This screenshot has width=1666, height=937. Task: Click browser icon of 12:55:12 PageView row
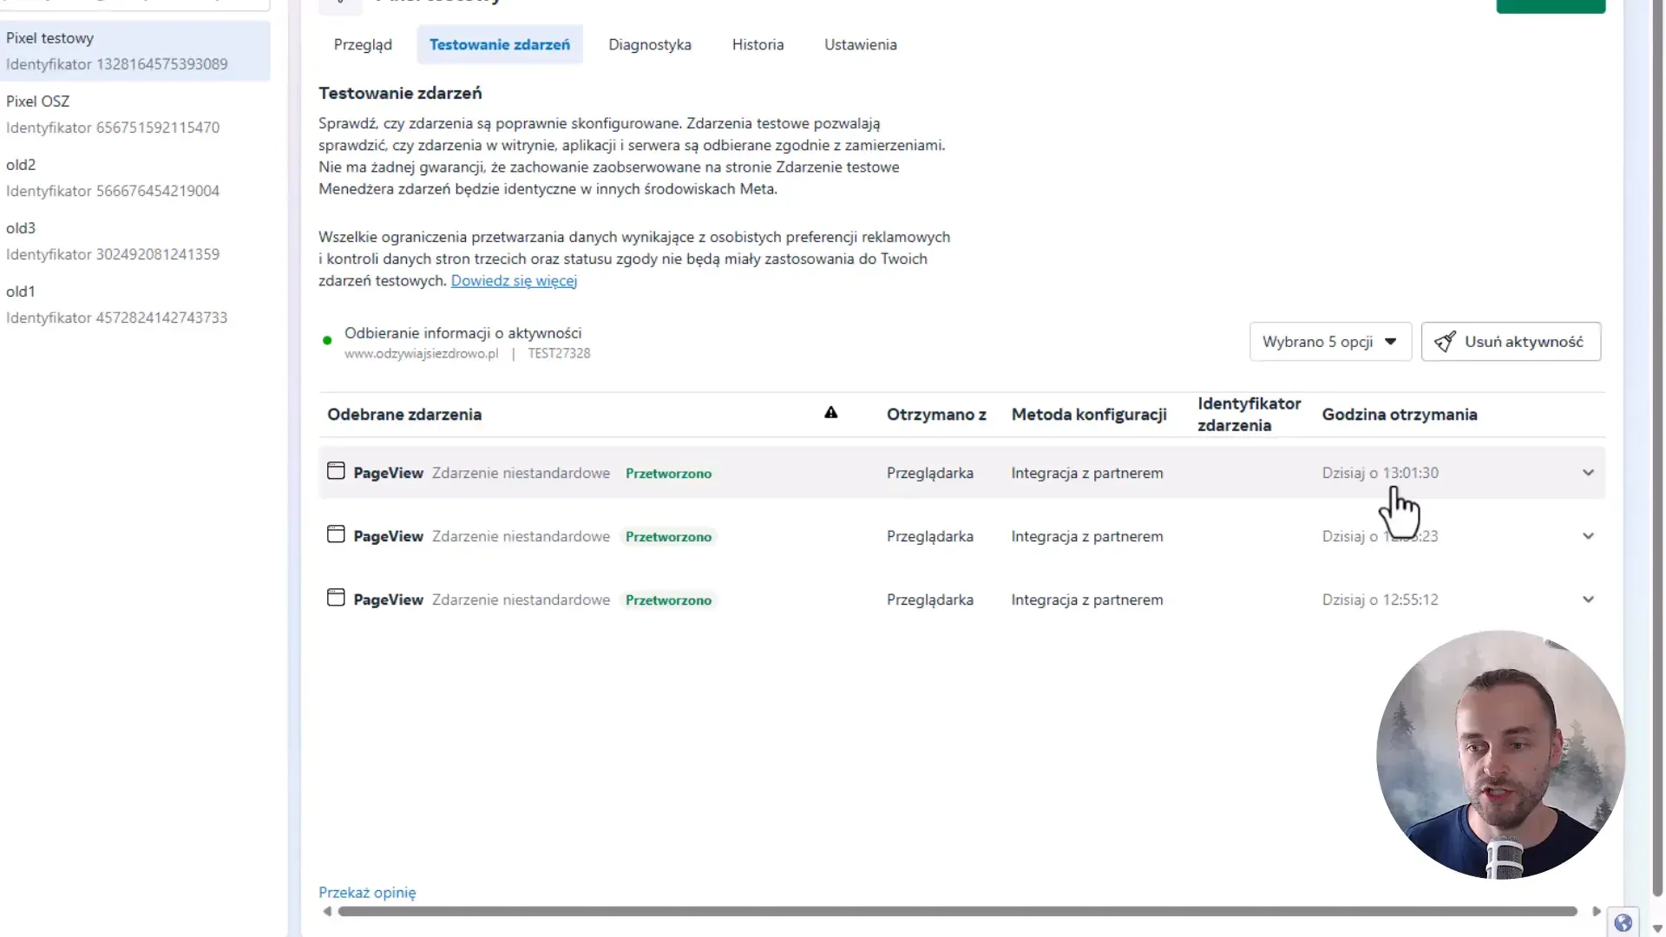point(336,598)
